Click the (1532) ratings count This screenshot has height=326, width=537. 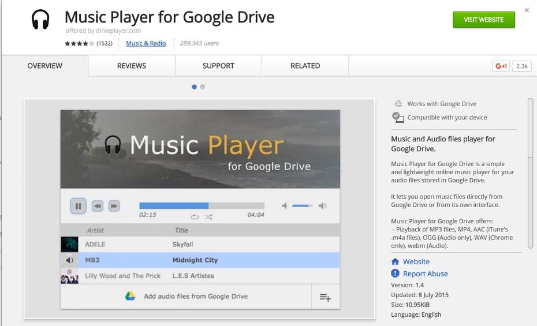tap(105, 43)
